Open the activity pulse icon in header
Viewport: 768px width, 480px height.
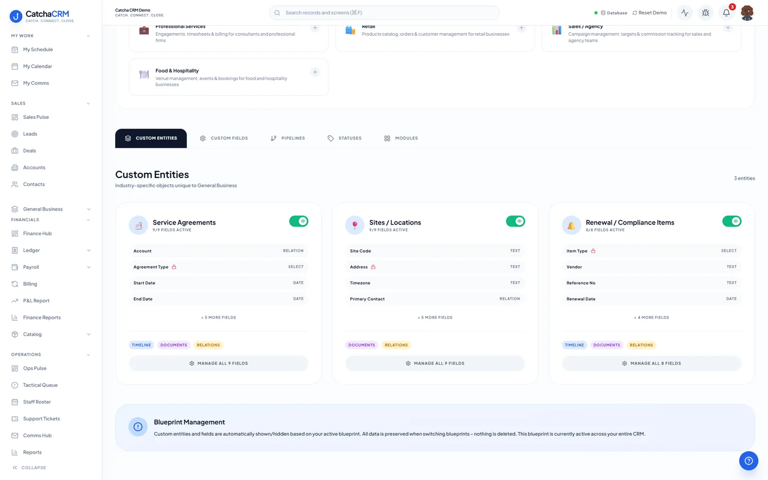[x=685, y=13]
